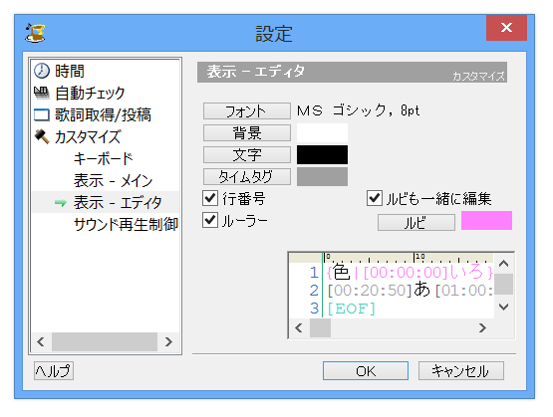
Task: Open サウンド再生制御 settings page
Action: pyautogui.click(x=126, y=224)
